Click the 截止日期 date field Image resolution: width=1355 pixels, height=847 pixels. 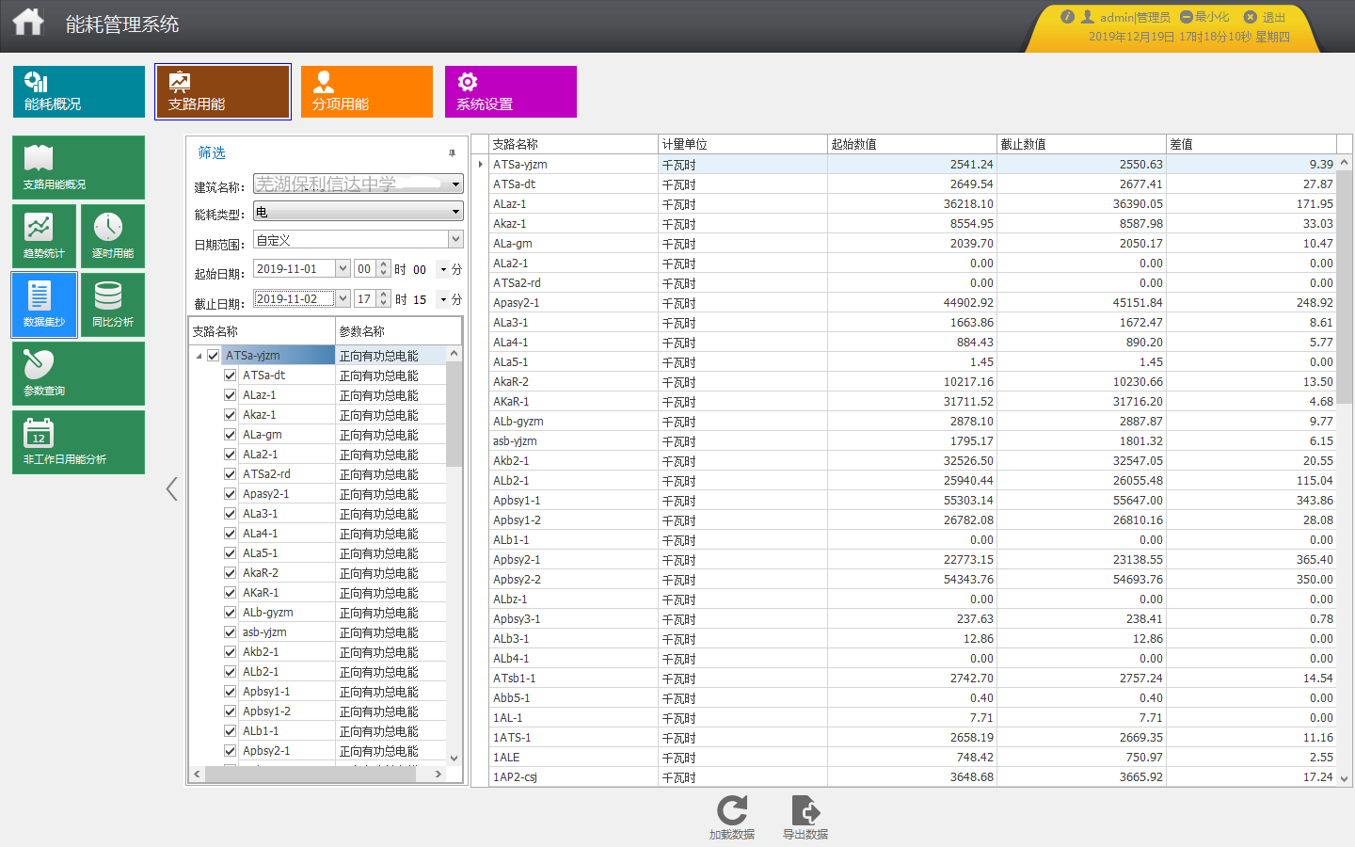(x=295, y=298)
